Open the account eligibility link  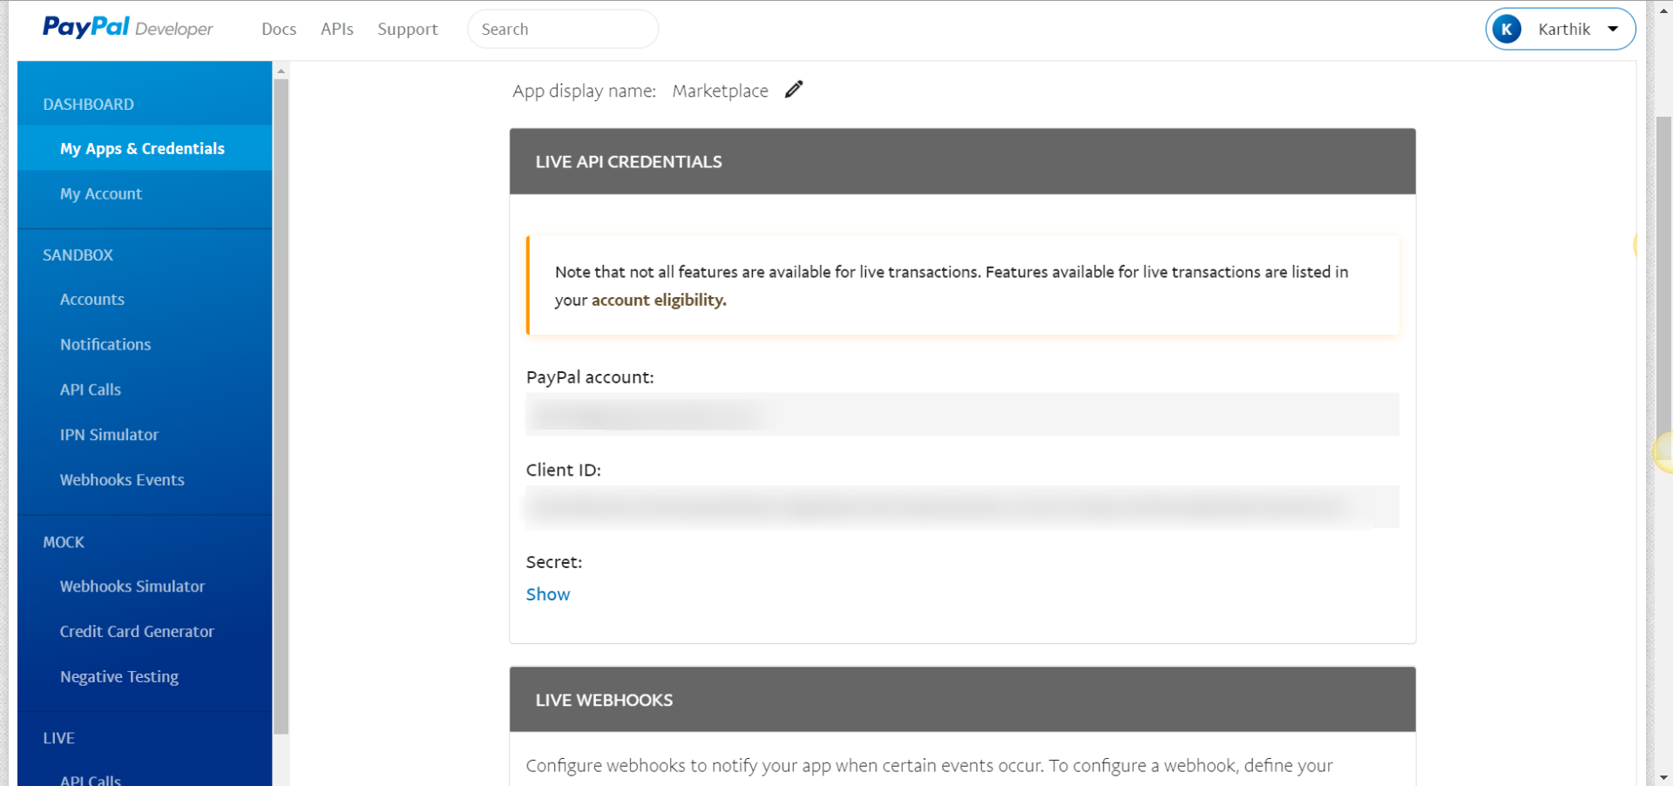[x=659, y=300]
